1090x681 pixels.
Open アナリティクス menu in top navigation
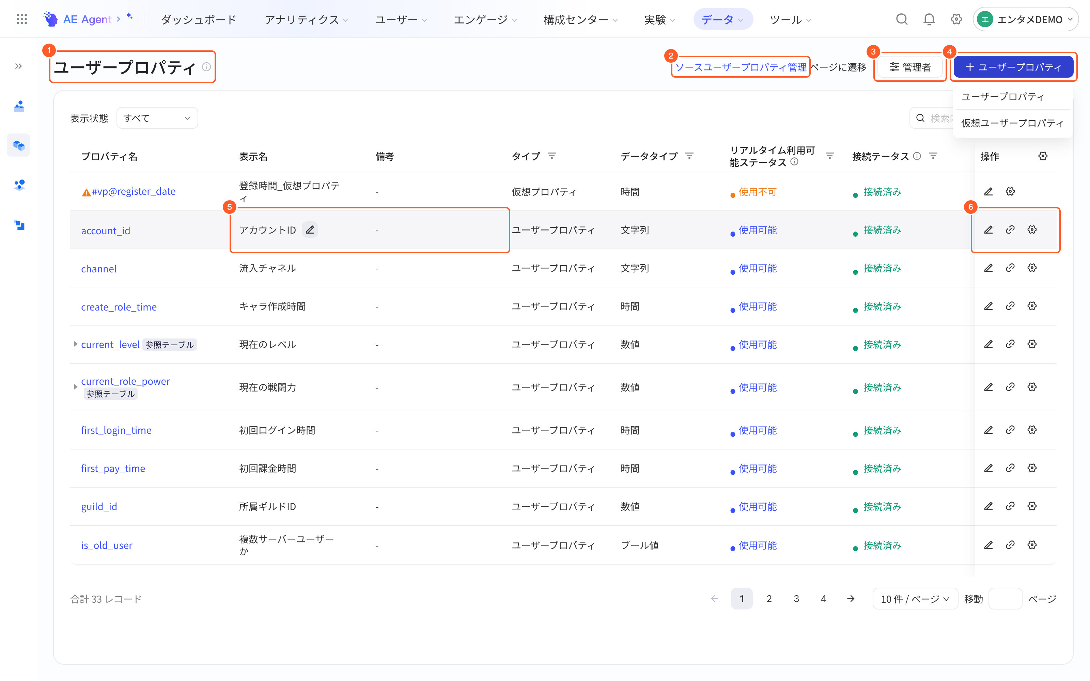306,19
